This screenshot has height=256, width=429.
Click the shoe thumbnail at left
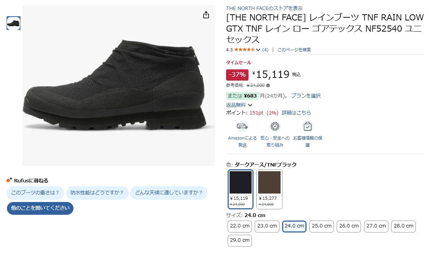pyautogui.click(x=14, y=23)
